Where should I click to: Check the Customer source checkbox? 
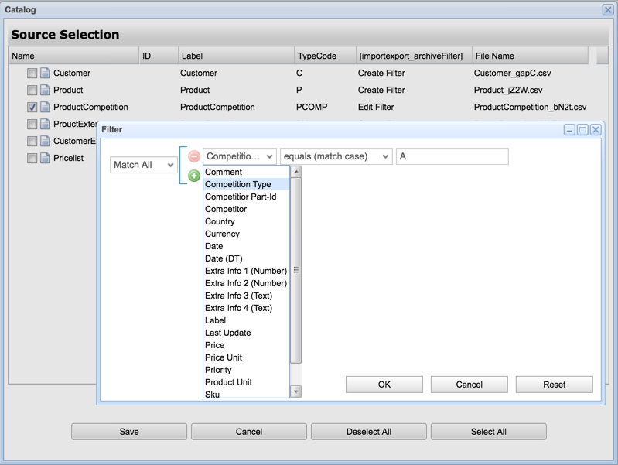coord(32,74)
